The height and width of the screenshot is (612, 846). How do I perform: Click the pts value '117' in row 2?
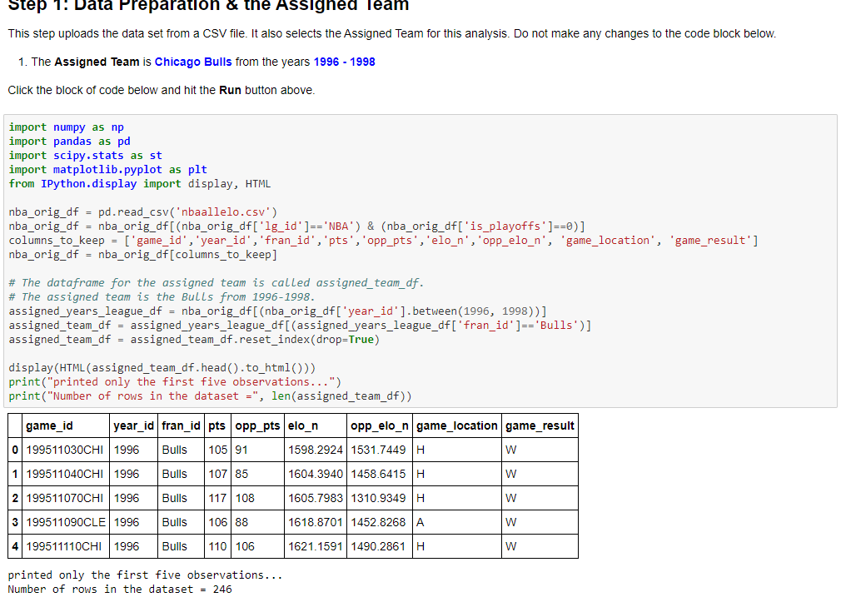pyautogui.click(x=217, y=498)
